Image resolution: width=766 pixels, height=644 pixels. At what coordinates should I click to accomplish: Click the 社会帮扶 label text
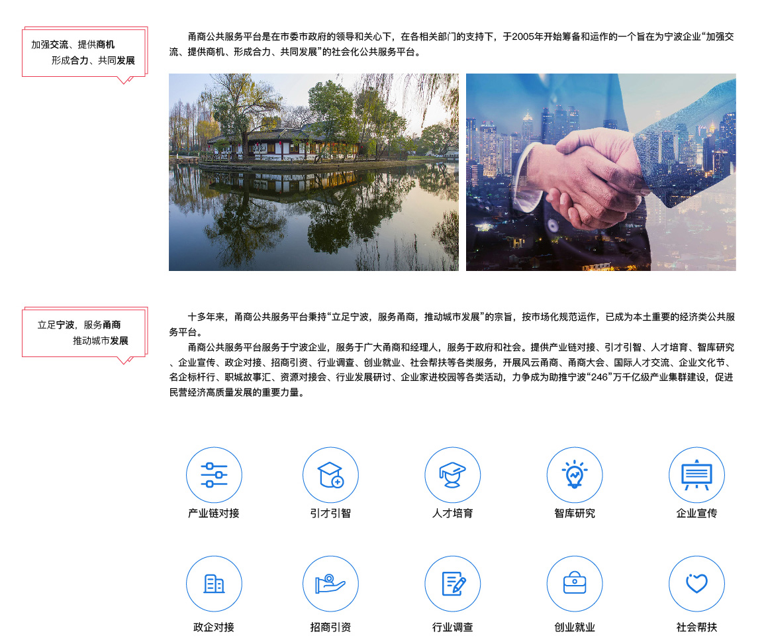point(696,627)
